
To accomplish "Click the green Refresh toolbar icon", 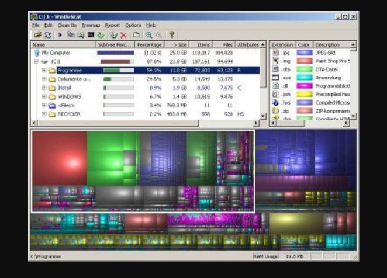I will point(101,35).
